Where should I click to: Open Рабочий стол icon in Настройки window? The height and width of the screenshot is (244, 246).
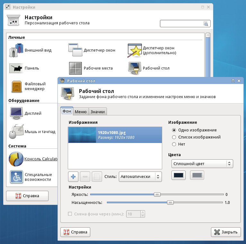pos(135,68)
